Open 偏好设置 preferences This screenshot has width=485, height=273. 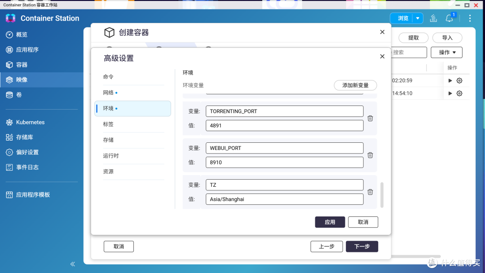click(41, 152)
